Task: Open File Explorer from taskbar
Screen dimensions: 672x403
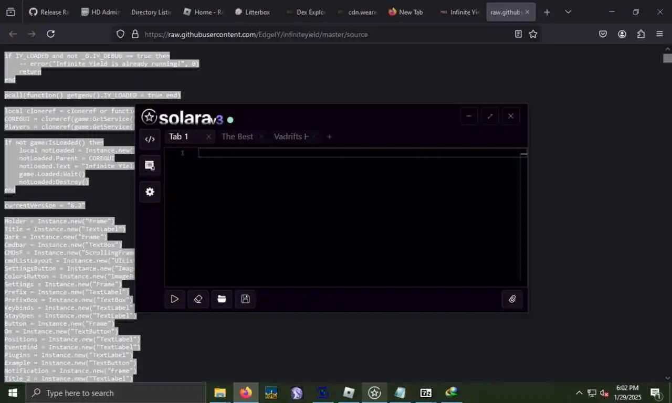Action: 220,393
